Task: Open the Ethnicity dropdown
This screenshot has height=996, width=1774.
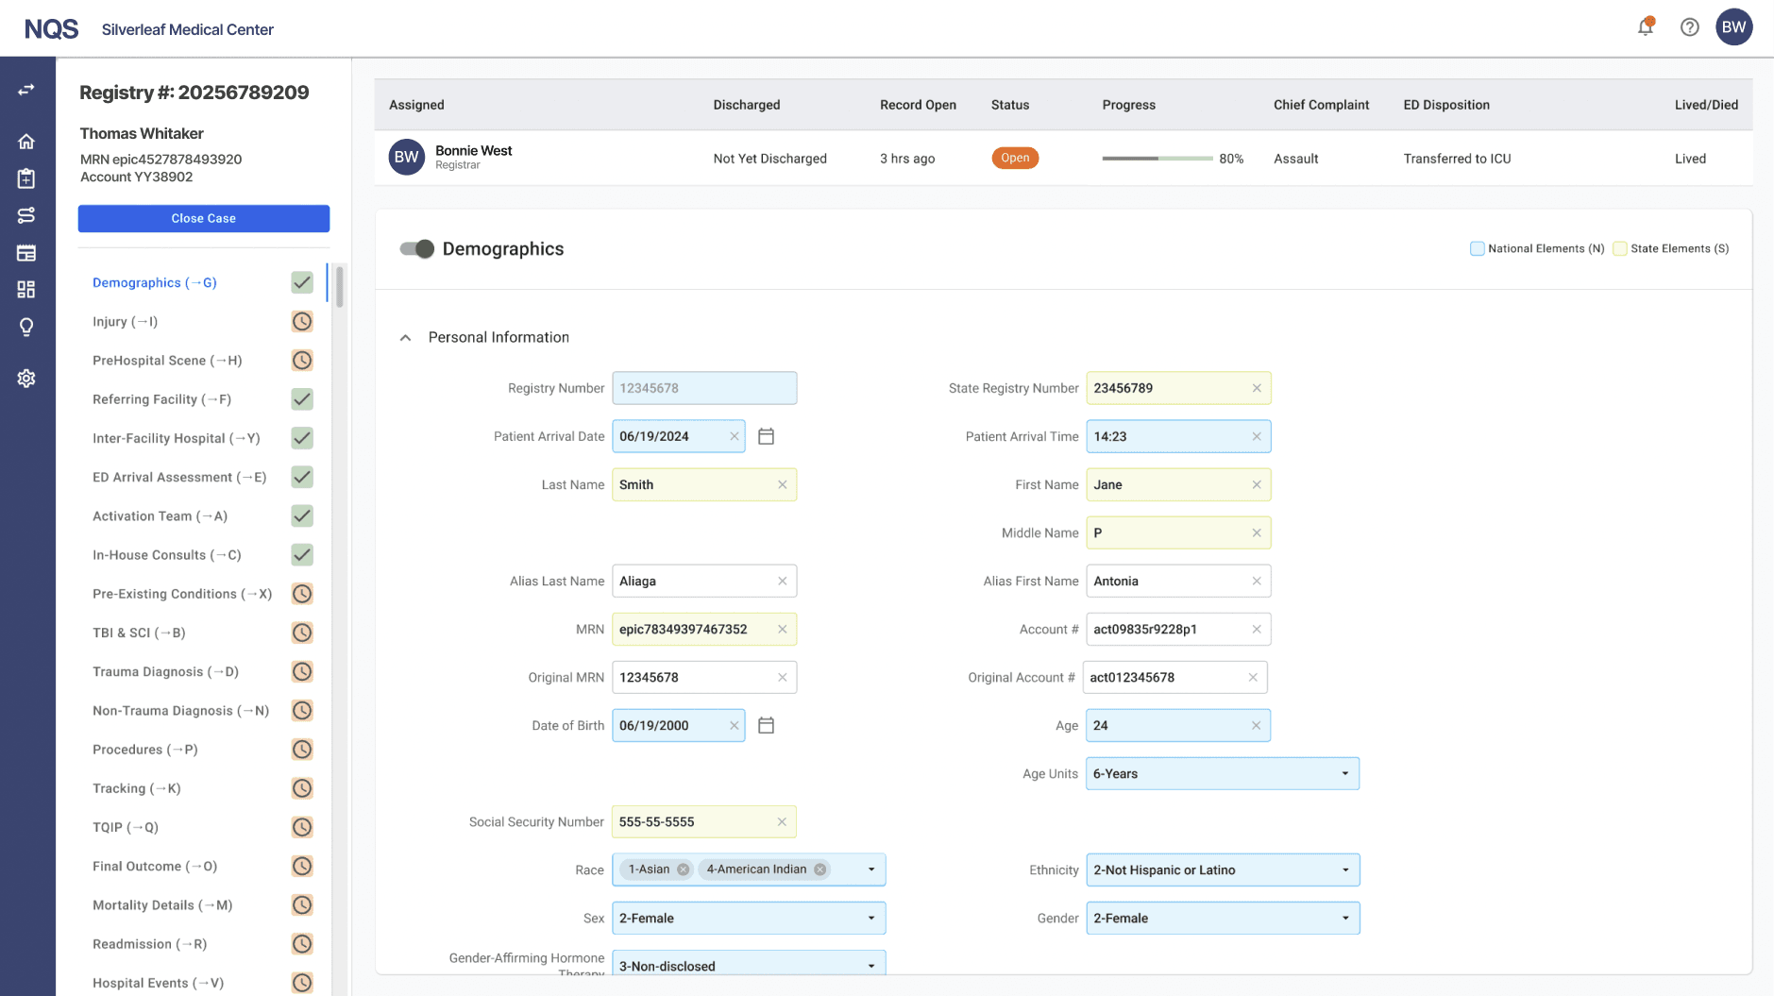Action: tap(1344, 869)
